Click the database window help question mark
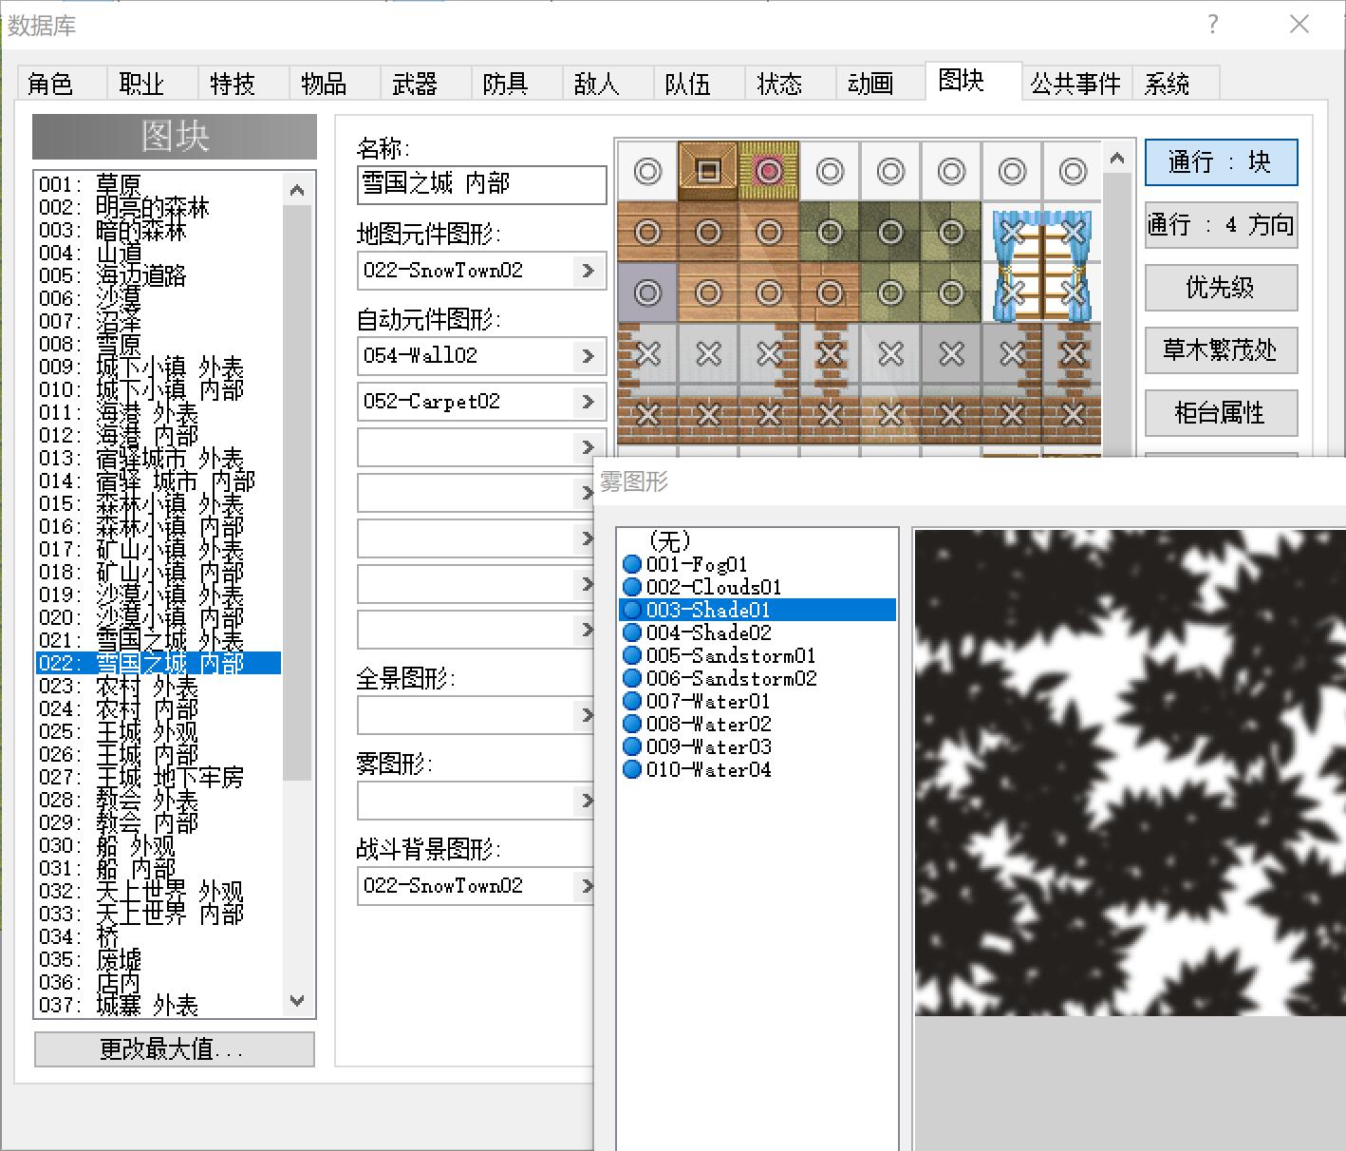 point(1212,25)
